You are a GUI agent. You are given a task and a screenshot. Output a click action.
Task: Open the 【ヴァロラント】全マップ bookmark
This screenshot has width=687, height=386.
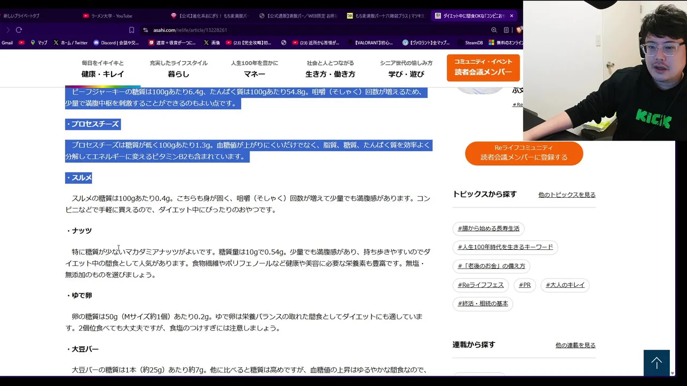[426, 43]
